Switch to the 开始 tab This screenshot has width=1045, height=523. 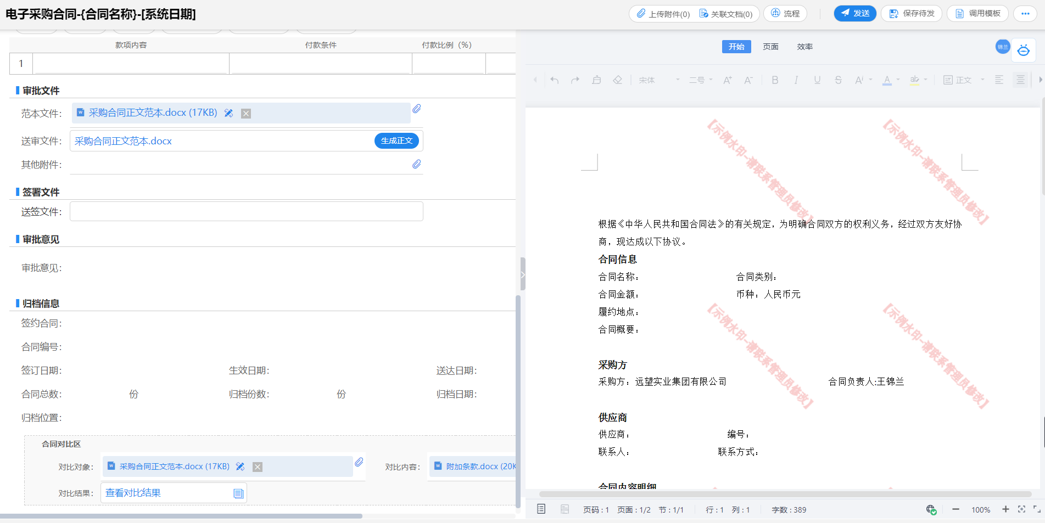(736, 47)
